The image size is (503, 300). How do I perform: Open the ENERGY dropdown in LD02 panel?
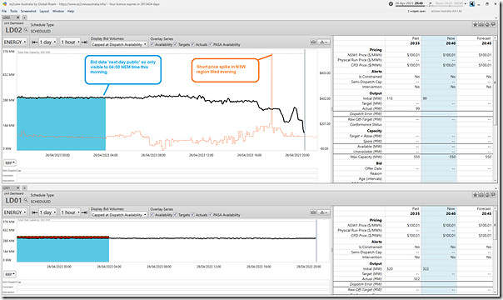pos(15,42)
